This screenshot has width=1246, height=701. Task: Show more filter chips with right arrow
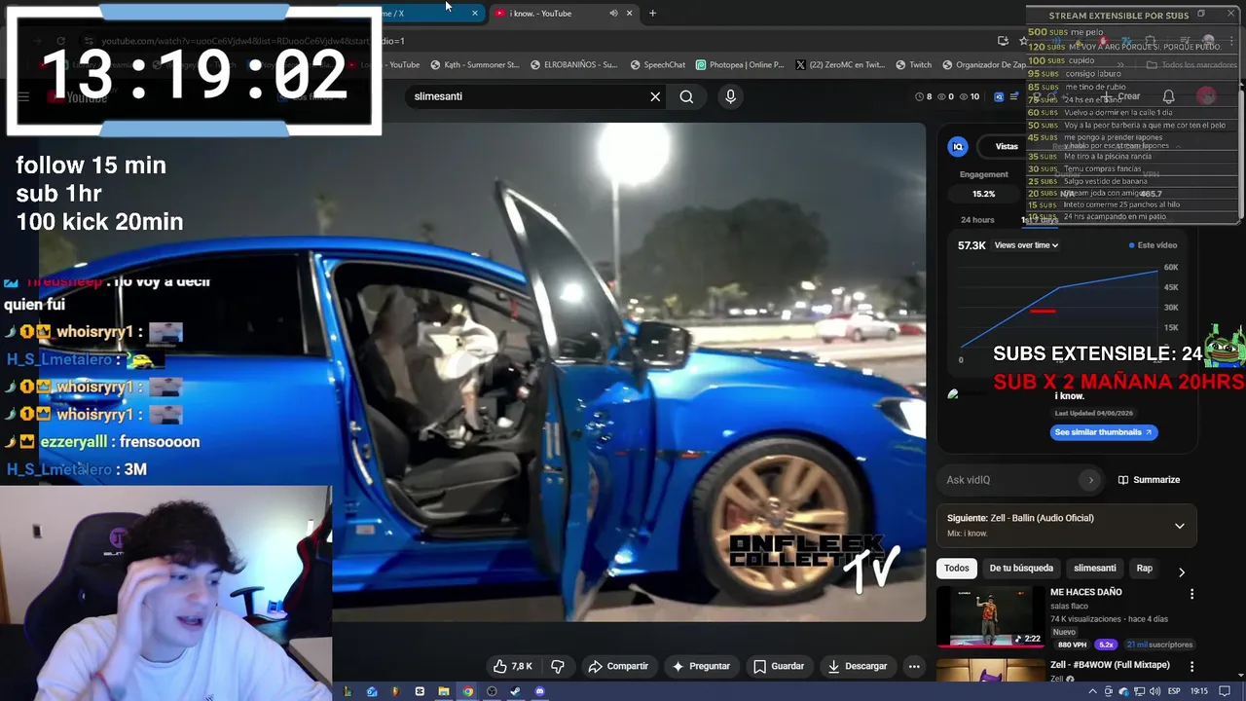[x=1182, y=572]
